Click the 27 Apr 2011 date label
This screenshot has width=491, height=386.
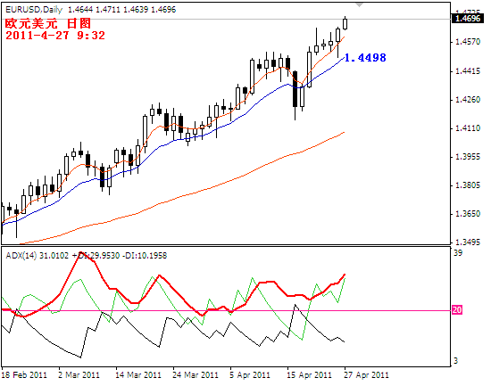366,374
